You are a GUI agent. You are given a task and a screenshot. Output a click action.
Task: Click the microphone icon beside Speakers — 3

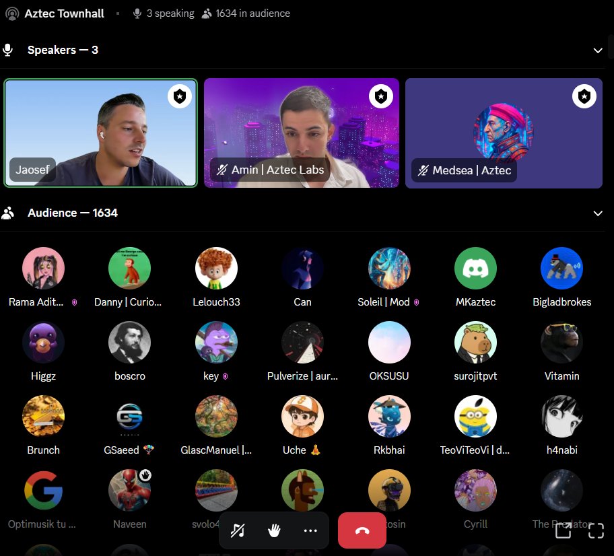[7, 50]
